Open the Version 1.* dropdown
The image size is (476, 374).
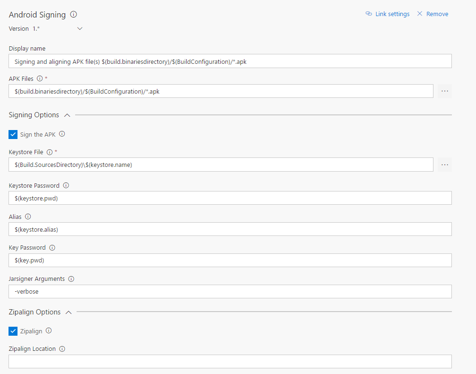[x=79, y=29]
